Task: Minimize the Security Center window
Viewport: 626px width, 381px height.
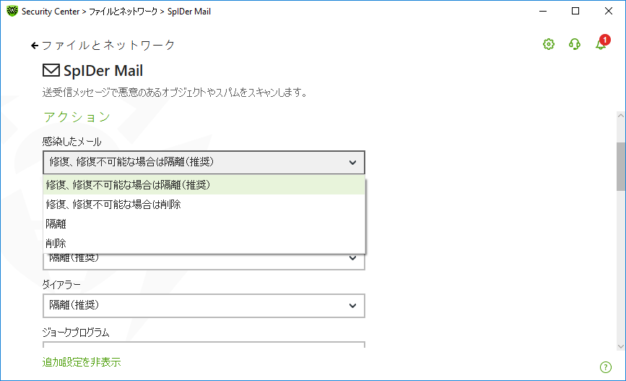Action: click(543, 11)
